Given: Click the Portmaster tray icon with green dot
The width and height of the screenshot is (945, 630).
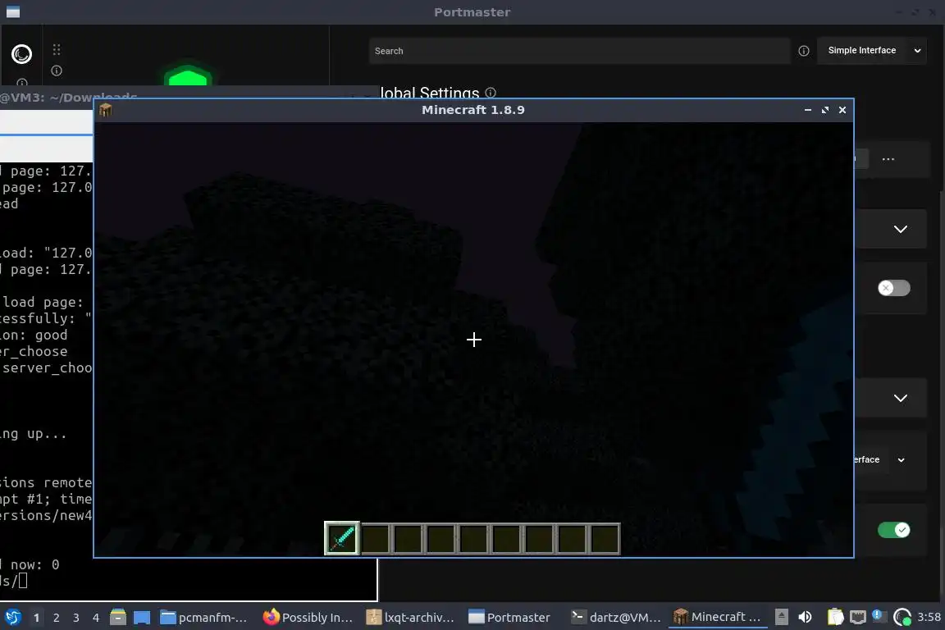Looking at the screenshot, I should click(902, 617).
